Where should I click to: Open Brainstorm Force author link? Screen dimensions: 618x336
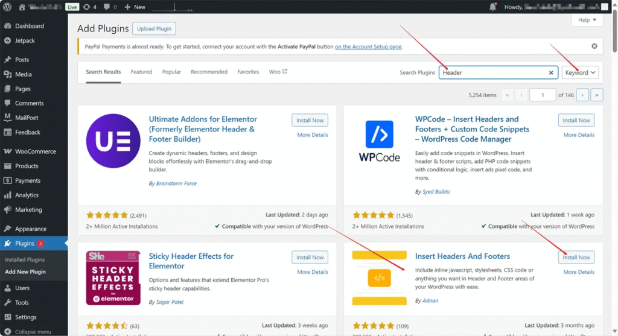(176, 183)
